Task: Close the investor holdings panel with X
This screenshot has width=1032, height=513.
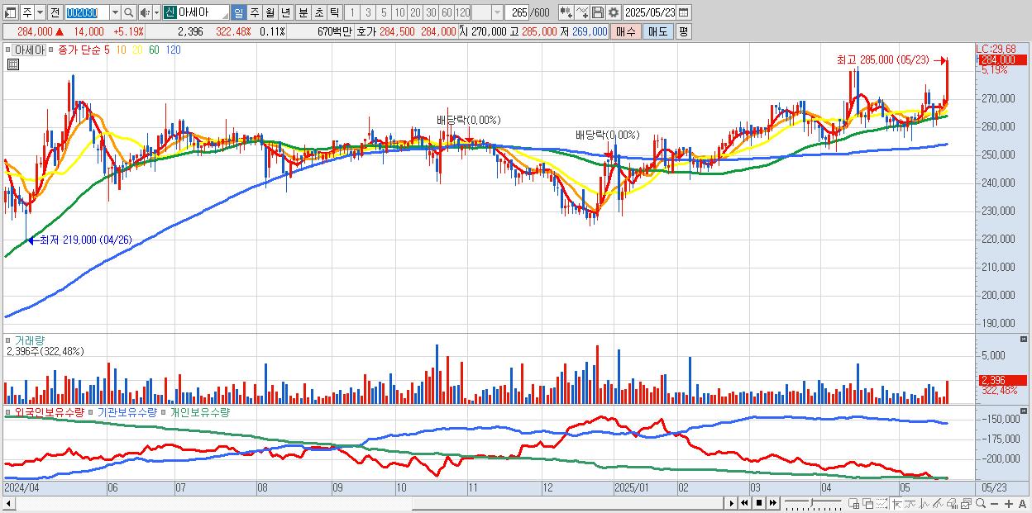Action: click(x=1025, y=410)
